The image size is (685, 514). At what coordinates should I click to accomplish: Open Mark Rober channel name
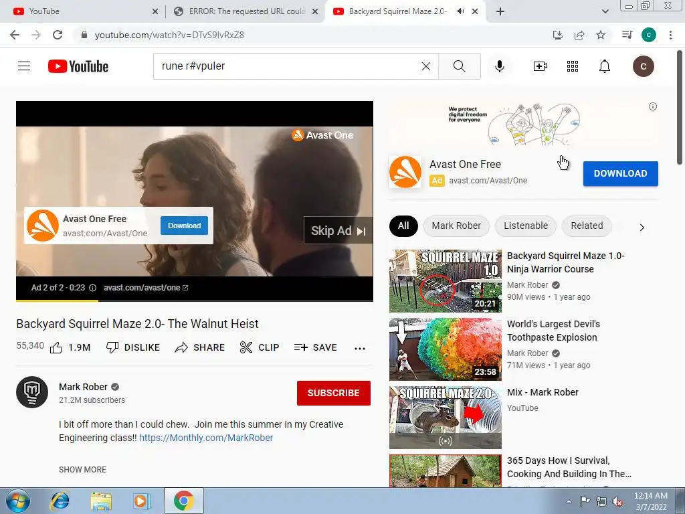click(x=83, y=387)
